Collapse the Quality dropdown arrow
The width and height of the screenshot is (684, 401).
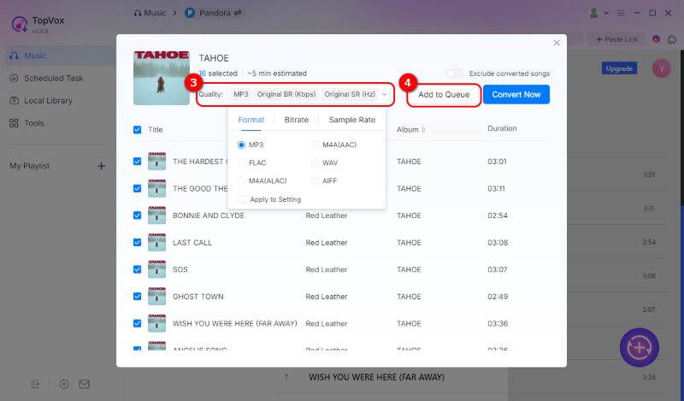coord(384,94)
